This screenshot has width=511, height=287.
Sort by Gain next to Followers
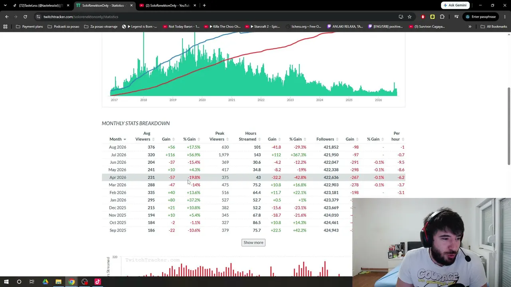coord(352,139)
